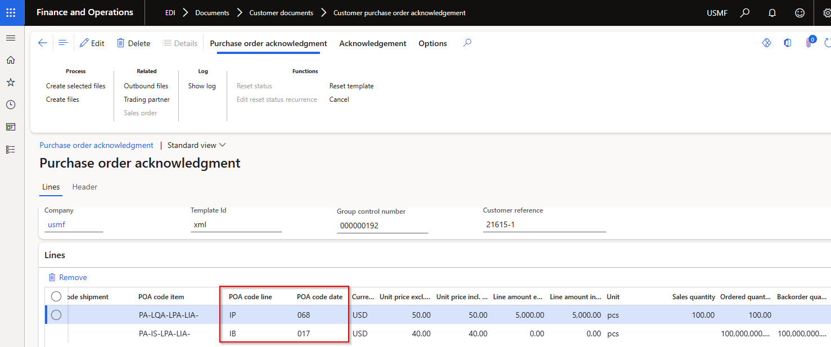Viewport: 831px width, 347px height.
Task: Click the Customer reference input field
Action: (544, 225)
